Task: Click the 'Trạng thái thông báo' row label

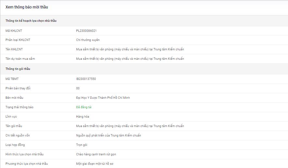Action: 20,107
